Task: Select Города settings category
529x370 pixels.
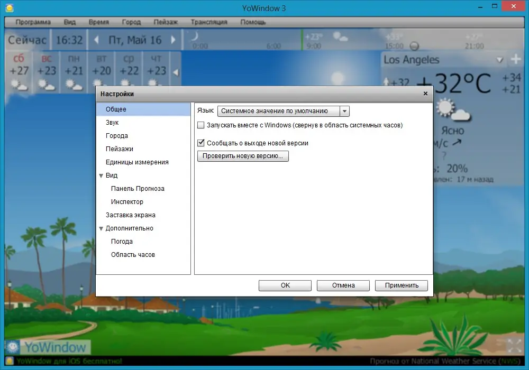Action: [x=143, y=135]
